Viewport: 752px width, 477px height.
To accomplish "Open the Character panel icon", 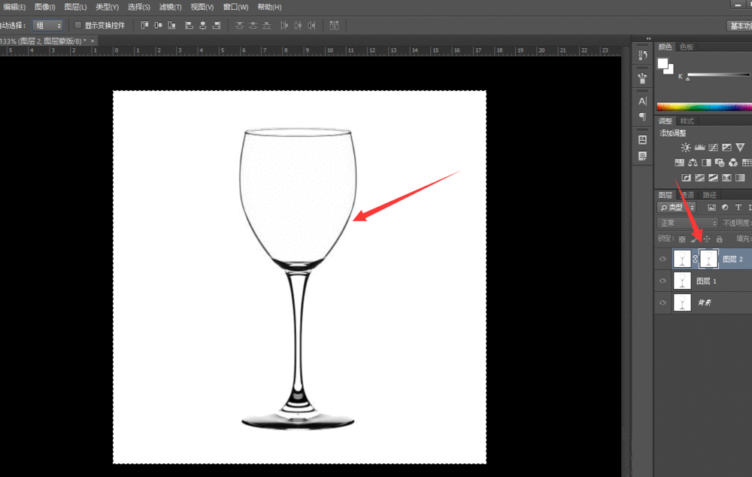I will click(642, 101).
